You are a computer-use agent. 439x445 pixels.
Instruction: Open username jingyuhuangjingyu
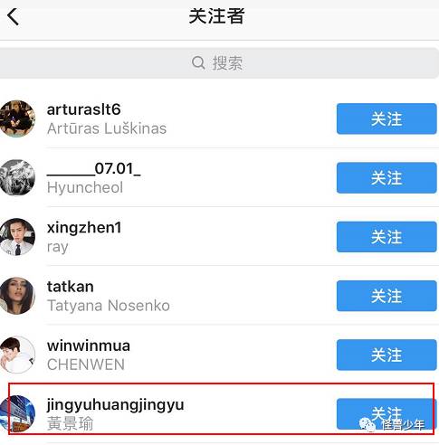tap(115, 405)
